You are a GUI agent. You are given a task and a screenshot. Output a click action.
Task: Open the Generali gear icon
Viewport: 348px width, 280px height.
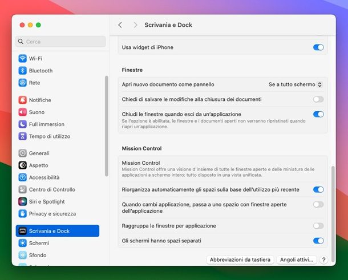click(x=22, y=153)
